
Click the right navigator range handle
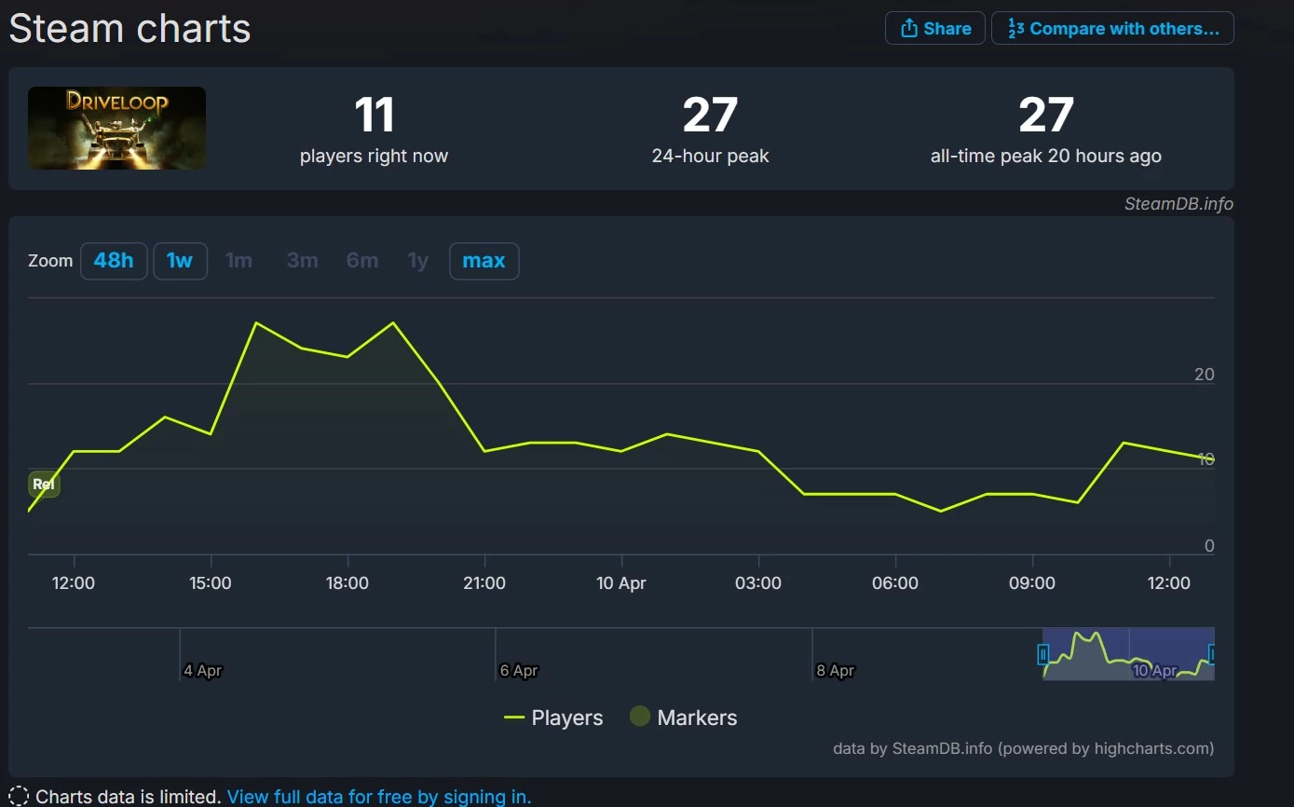coord(1211,654)
